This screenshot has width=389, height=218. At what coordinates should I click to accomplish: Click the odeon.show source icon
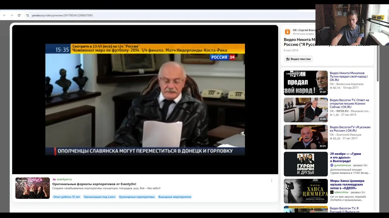click(x=332, y=192)
